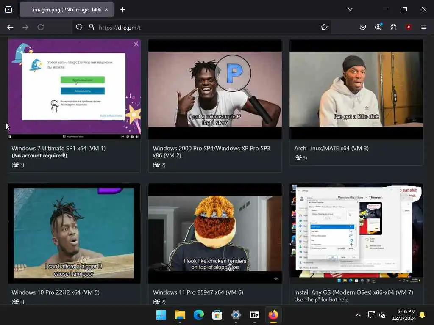Screen dimensions: 434x325
Task: Show hidden system tray icons
Action: coord(358,315)
